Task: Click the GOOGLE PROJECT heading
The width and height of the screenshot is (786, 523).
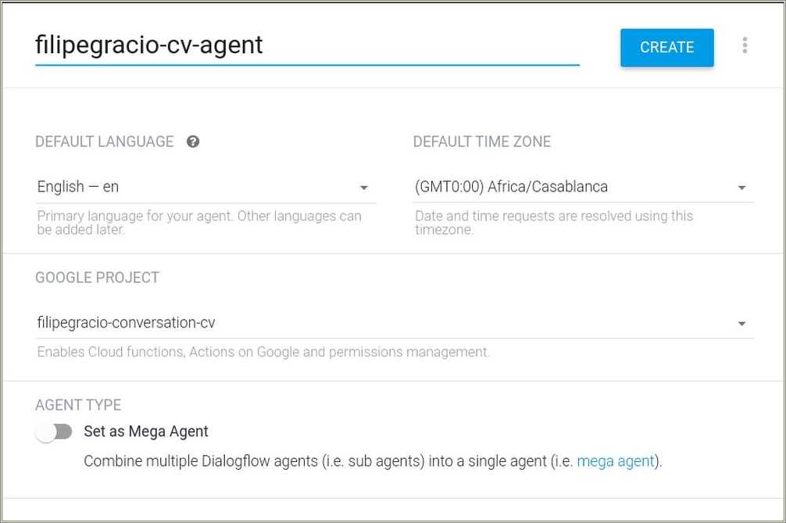Action: point(98,278)
